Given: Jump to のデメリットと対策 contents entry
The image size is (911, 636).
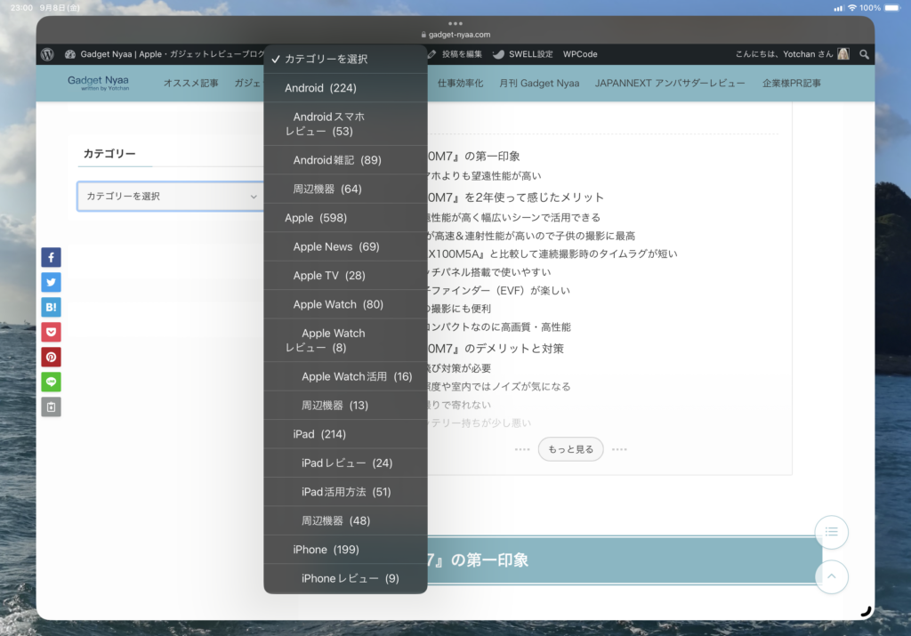Looking at the screenshot, I should pos(496,349).
